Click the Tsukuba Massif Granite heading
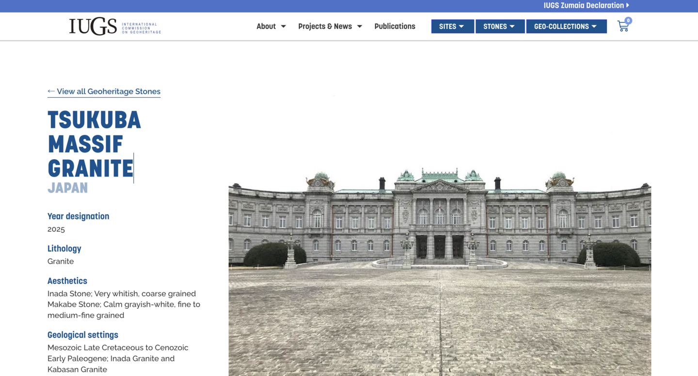This screenshot has width=698, height=376. tap(94, 144)
